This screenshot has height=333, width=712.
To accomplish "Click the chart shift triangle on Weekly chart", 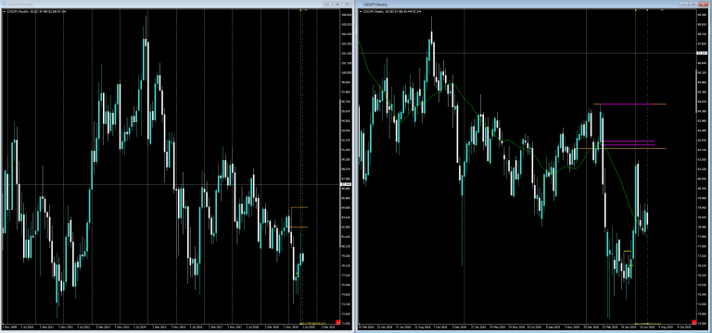I will click(662, 9).
